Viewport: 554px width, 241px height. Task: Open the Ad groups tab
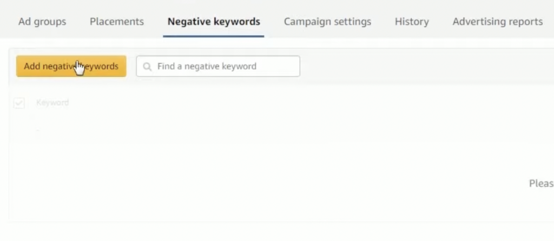click(42, 22)
